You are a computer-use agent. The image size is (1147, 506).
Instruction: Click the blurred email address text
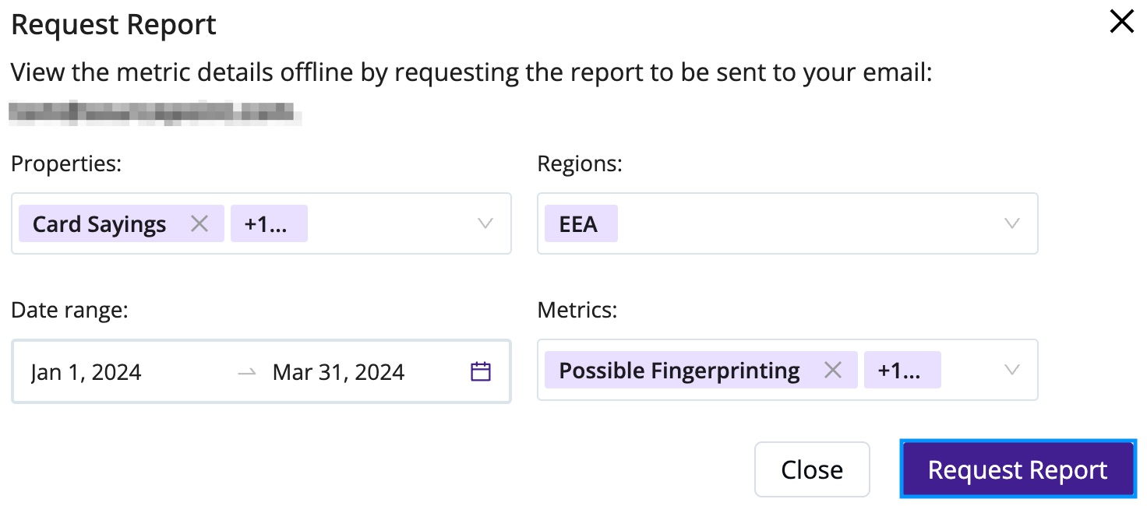156,113
